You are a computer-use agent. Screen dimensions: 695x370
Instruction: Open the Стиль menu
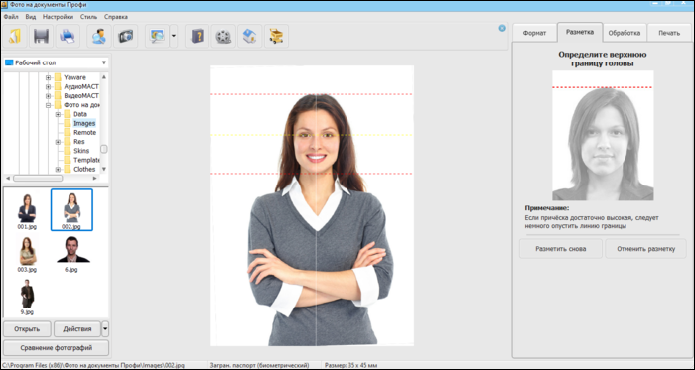tap(89, 17)
